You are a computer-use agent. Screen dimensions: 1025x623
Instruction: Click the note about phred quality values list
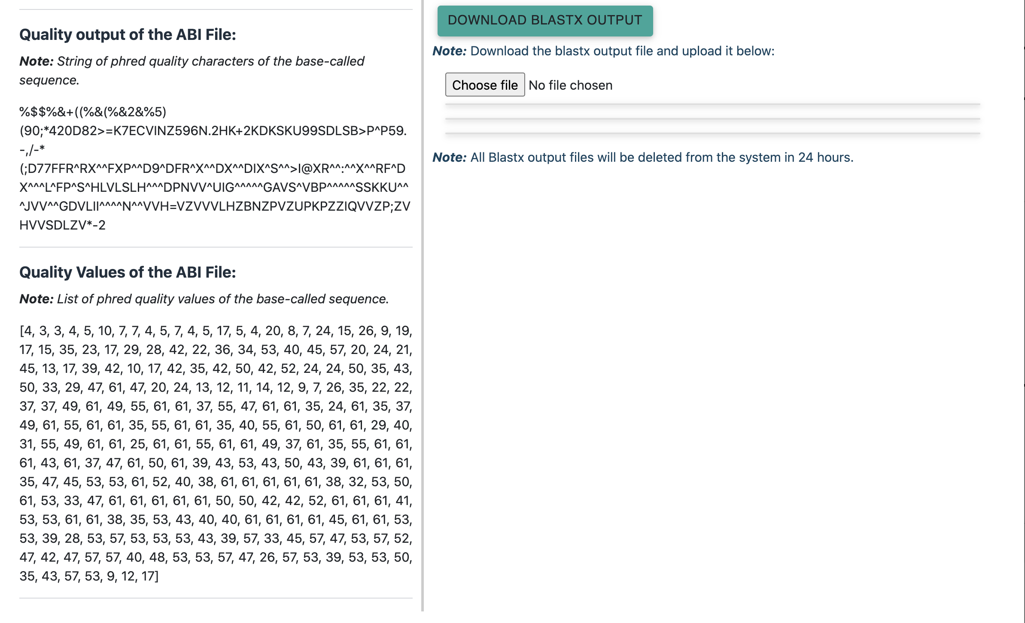204,299
